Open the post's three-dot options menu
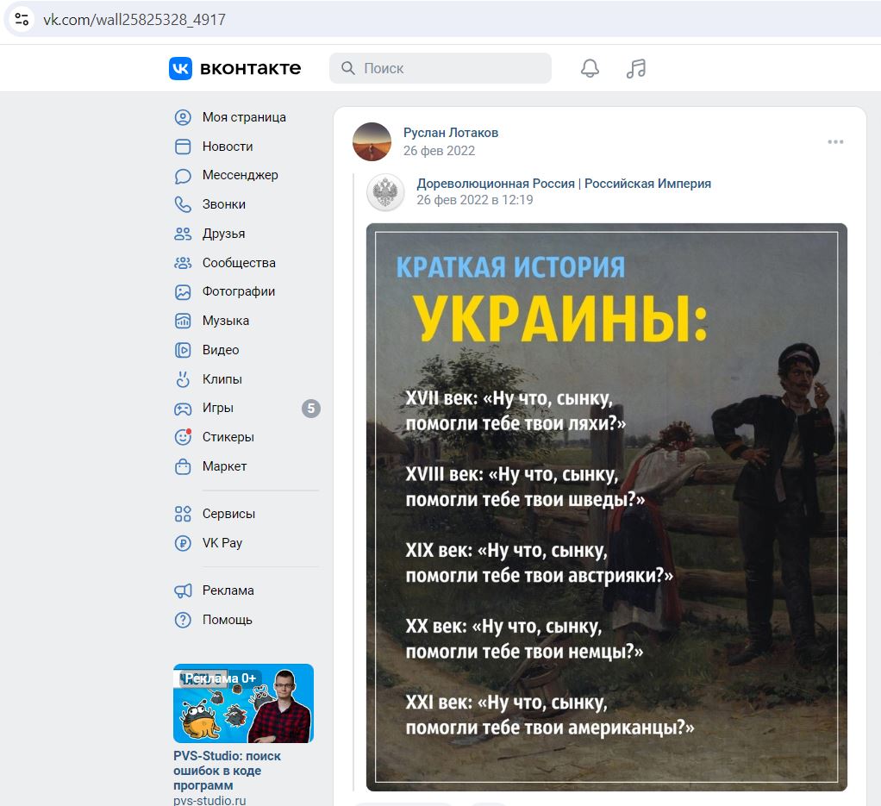881x806 pixels. point(835,141)
